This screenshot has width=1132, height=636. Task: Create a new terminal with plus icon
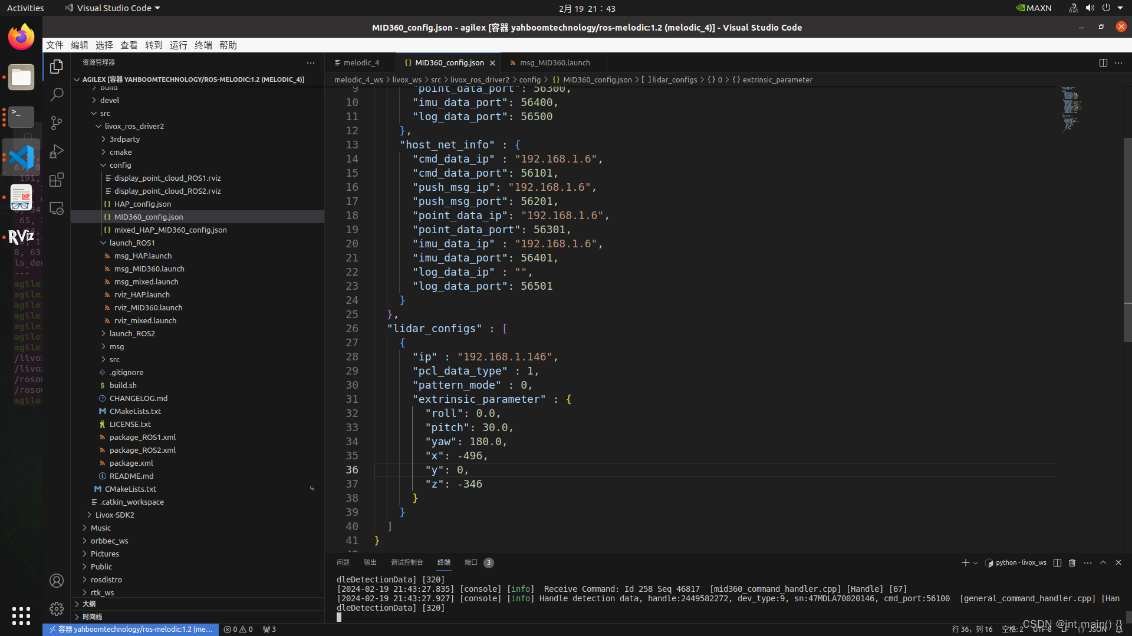coord(965,563)
